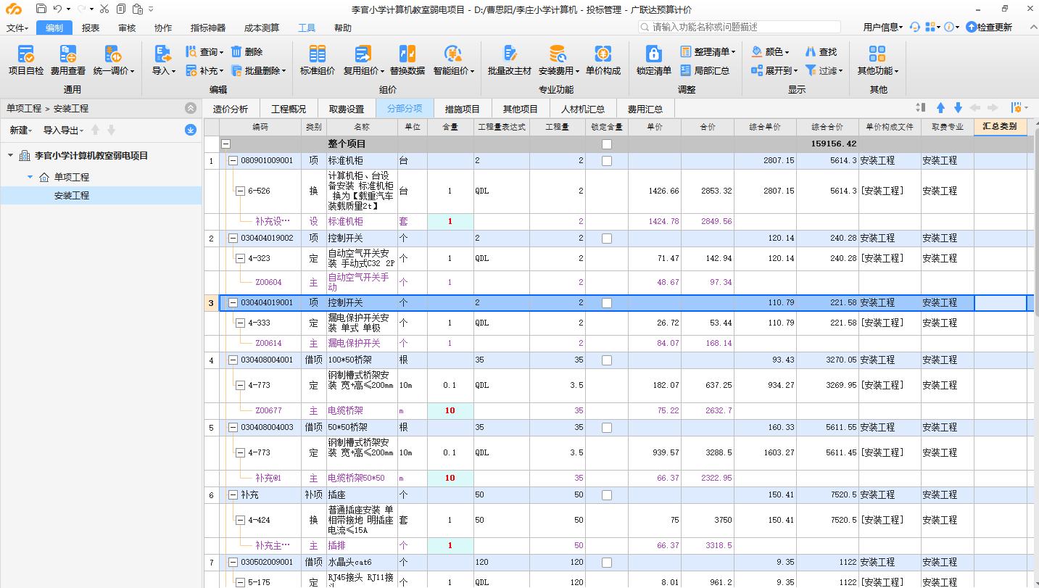Collapse the 单项工程 tree node
The width and height of the screenshot is (1039, 588).
[30, 177]
